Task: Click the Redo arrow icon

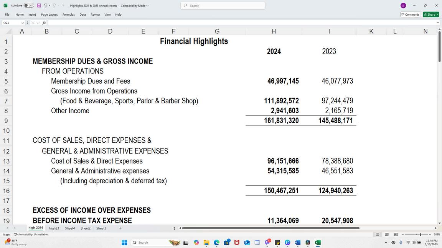Action: click(x=55, y=5)
